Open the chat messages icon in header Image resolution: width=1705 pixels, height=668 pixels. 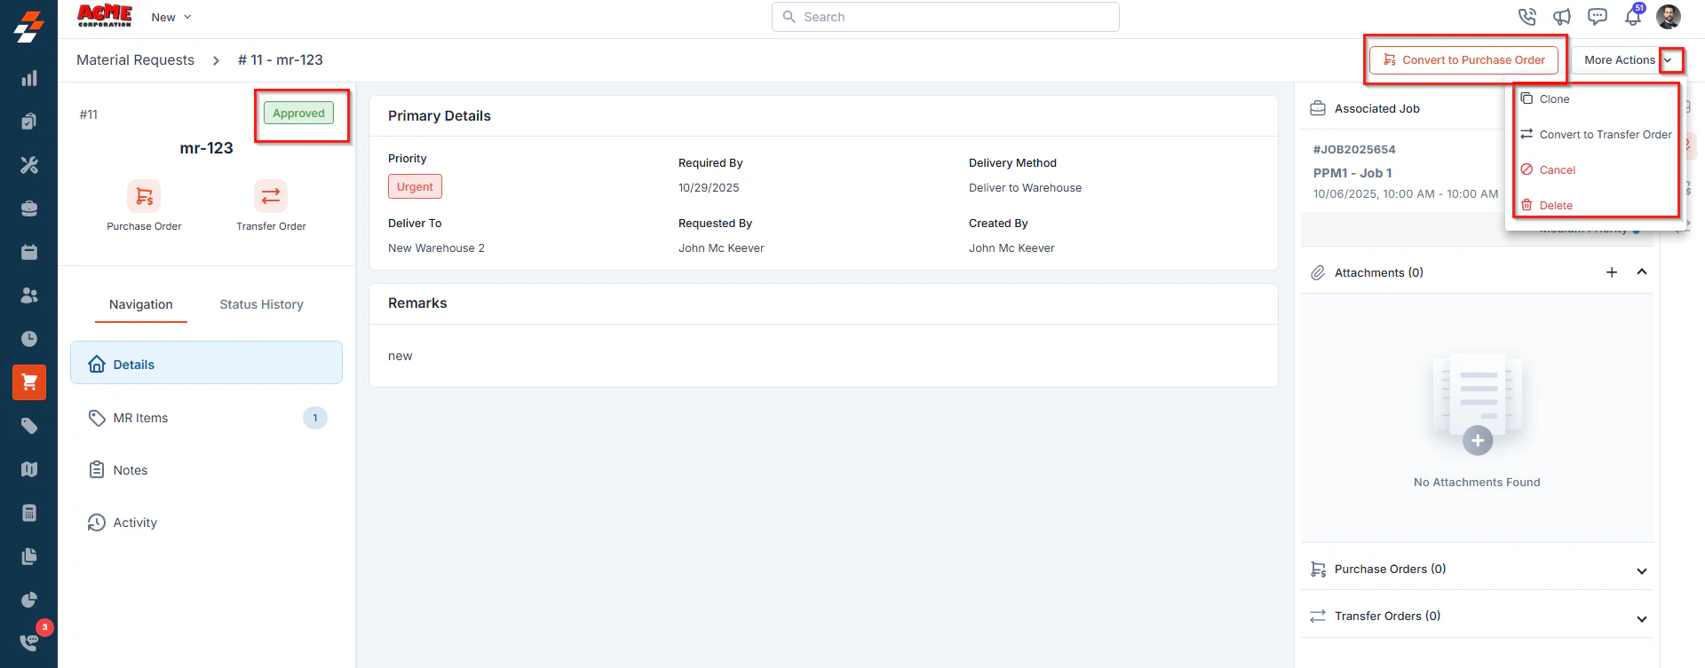click(x=1598, y=17)
